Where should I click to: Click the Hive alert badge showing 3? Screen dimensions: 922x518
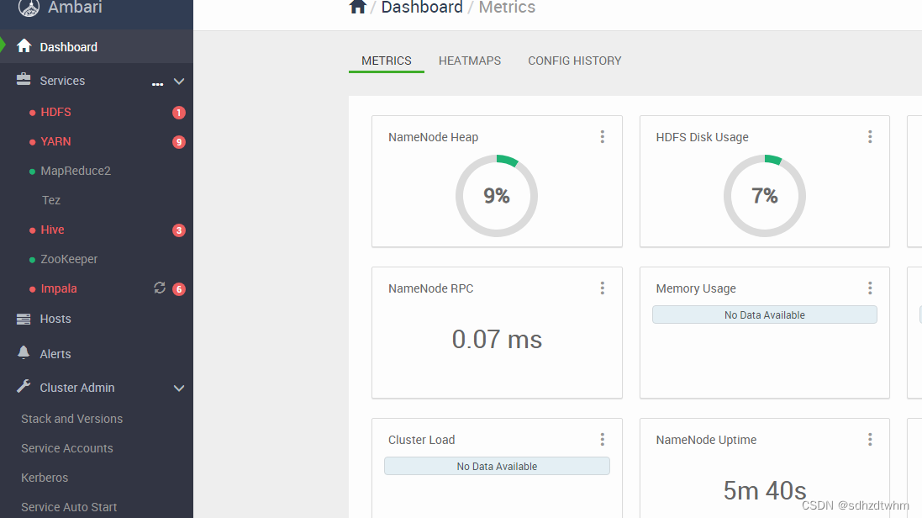pos(179,230)
